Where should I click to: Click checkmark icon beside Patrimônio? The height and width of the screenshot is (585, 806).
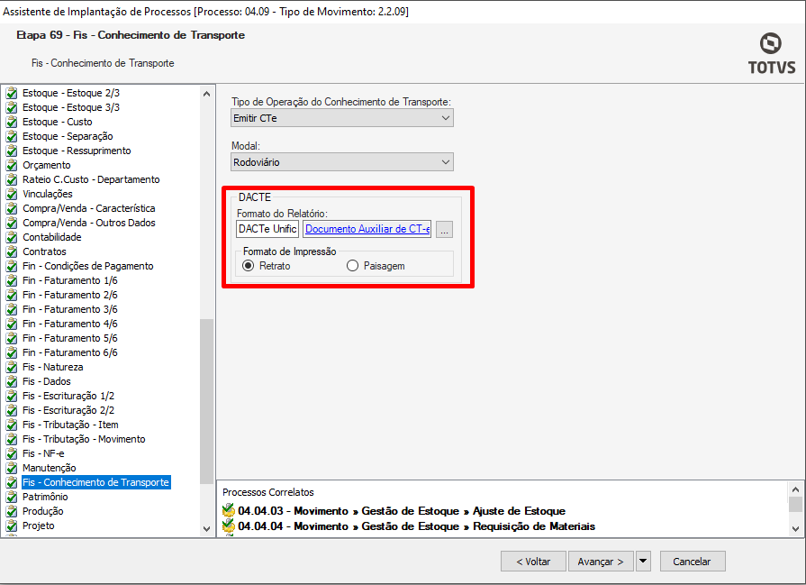[12, 497]
